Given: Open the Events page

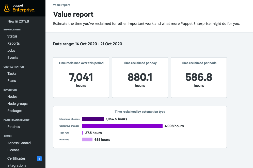Looking at the screenshot, I should pos(13,58).
